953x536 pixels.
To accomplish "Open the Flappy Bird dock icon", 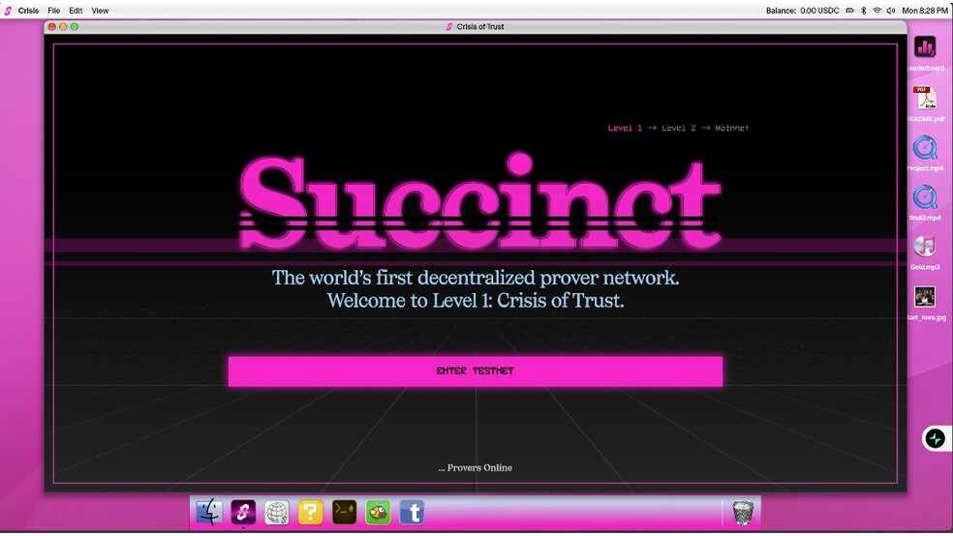I will pos(378,513).
